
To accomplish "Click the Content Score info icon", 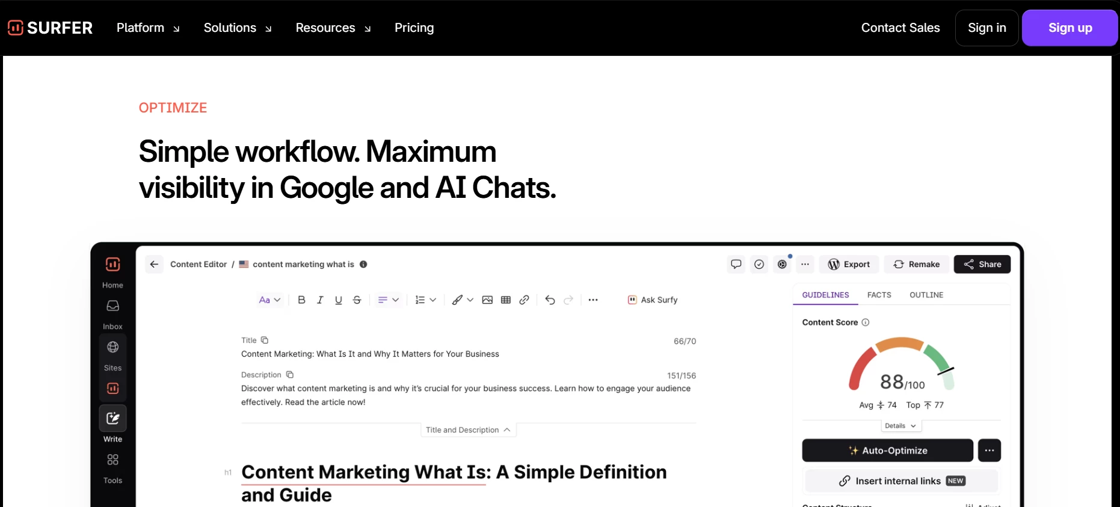I will (x=866, y=322).
